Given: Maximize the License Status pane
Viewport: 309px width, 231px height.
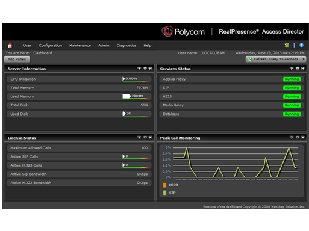Looking at the screenshot, I should click(145, 137).
